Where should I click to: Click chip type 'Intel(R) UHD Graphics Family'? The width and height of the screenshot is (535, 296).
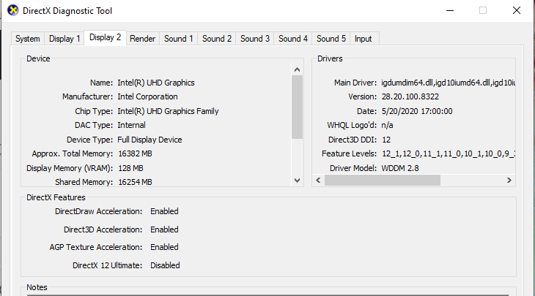pyautogui.click(x=168, y=111)
